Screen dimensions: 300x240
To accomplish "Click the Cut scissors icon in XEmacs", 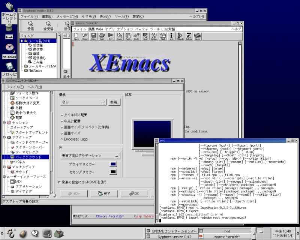I will (x=111, y=36).
